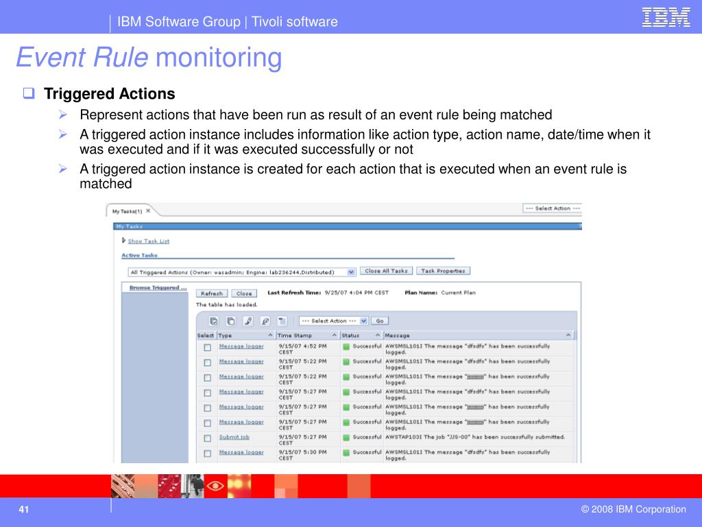Click the slide number 41
The height and width of the screenshot is (527, 702).
24,510
